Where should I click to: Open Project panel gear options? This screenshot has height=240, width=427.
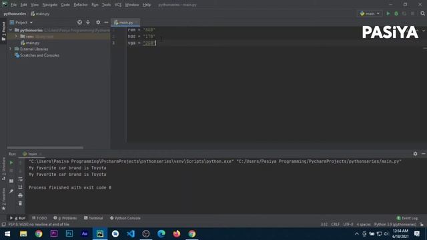pyautogui.click(x=98, y=22)
